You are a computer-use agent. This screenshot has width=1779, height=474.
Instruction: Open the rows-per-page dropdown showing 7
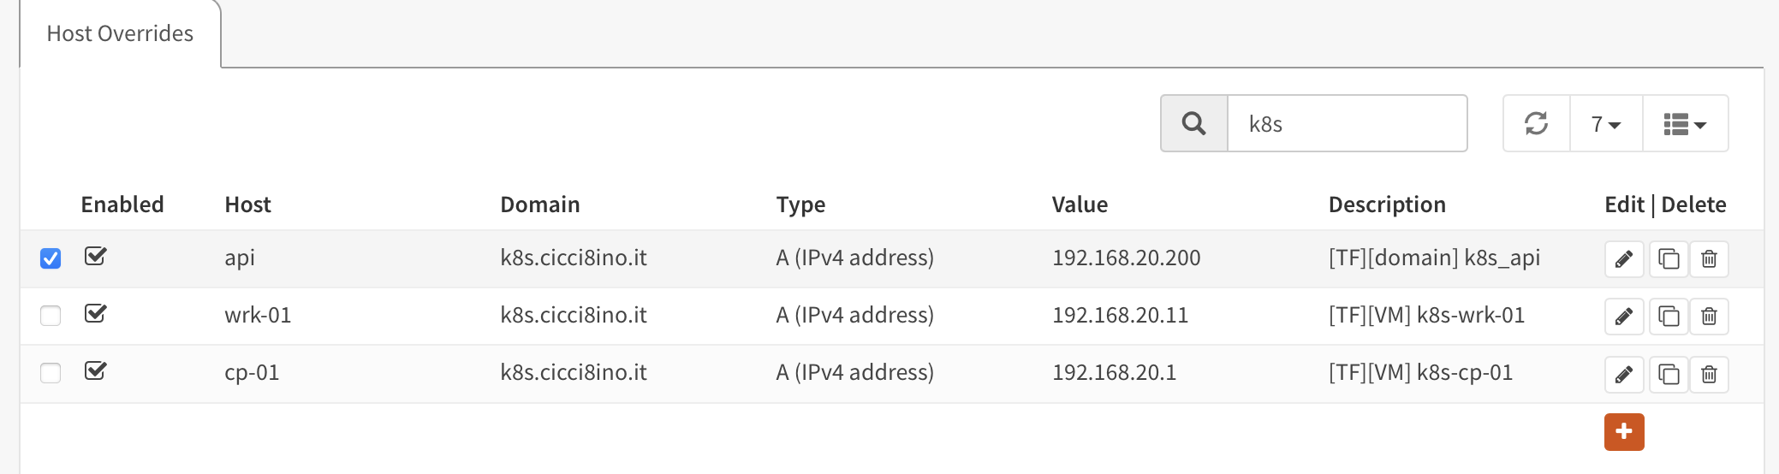(x=1606, y=124)
